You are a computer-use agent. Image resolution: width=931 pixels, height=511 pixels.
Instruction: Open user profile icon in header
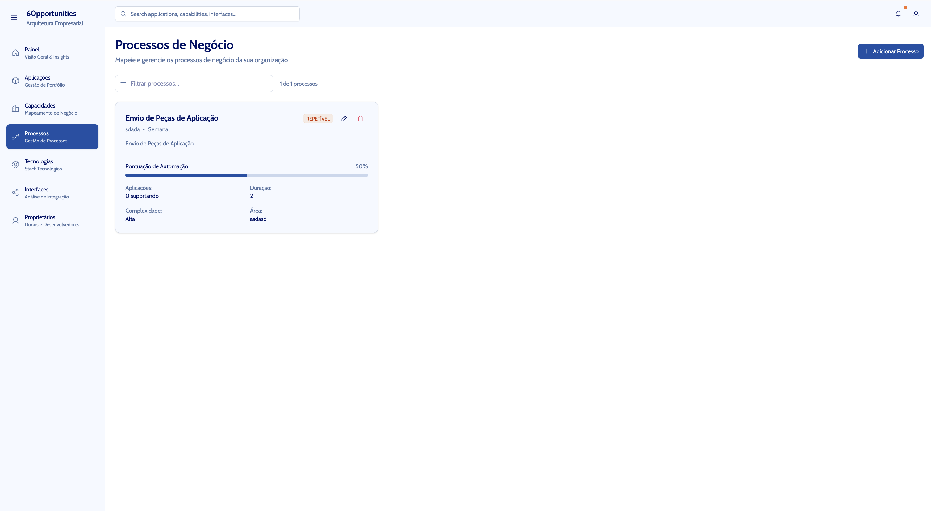916,14
